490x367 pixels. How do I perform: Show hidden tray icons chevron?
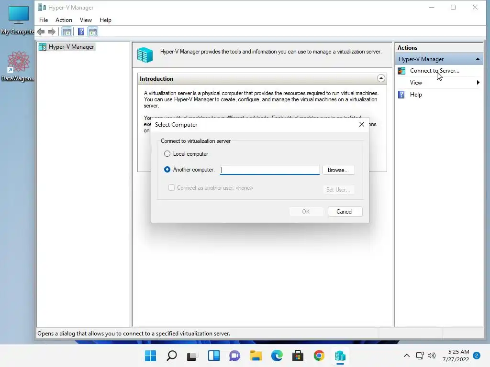pos(407,356)
